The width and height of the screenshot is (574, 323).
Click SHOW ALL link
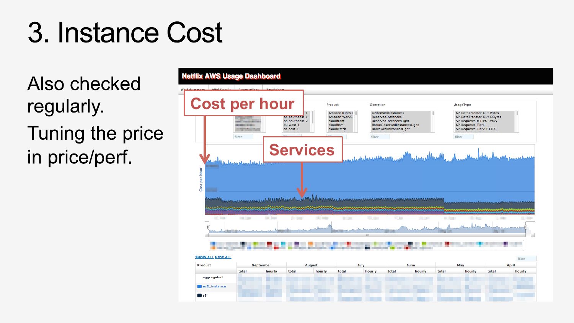click(x=204, y=257)
